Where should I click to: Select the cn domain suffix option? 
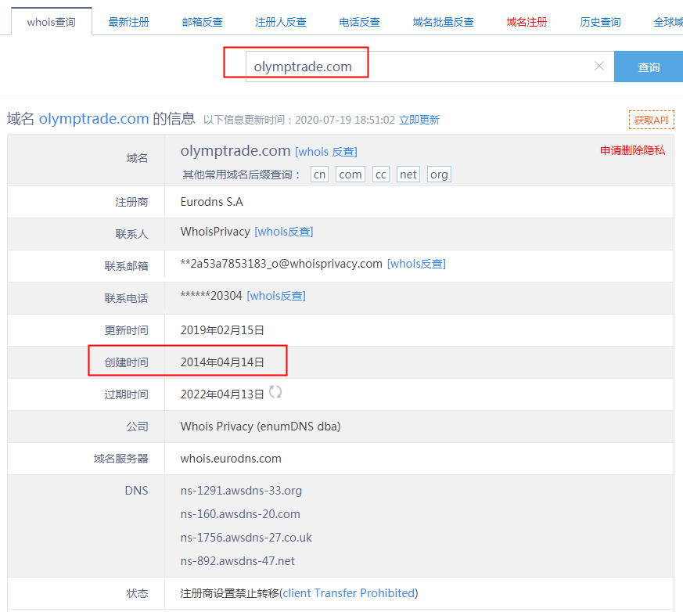(319, 175)
